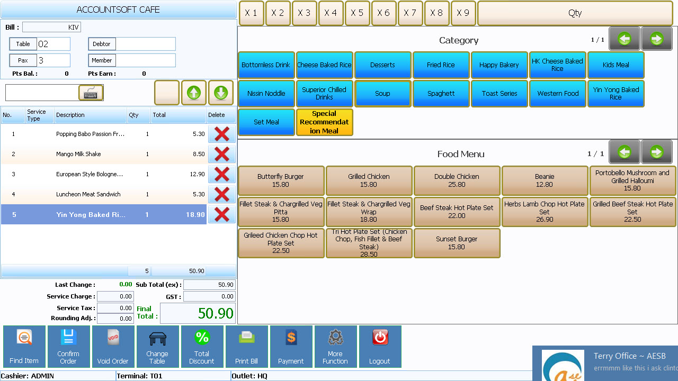Image resolution: width=678 pixels, height=381 pixels.
Task: Open the on-screen keyboard
Action: coord(91,93)
